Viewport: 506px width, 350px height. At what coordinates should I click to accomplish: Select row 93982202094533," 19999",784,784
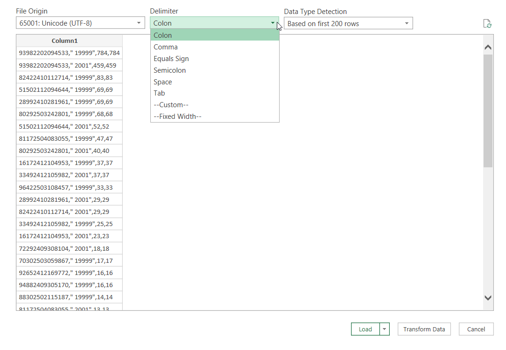click(x=69, y=53)
